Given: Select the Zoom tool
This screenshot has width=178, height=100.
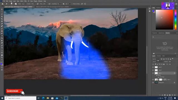Looking at the screenshot, I should tap(2, 57).
